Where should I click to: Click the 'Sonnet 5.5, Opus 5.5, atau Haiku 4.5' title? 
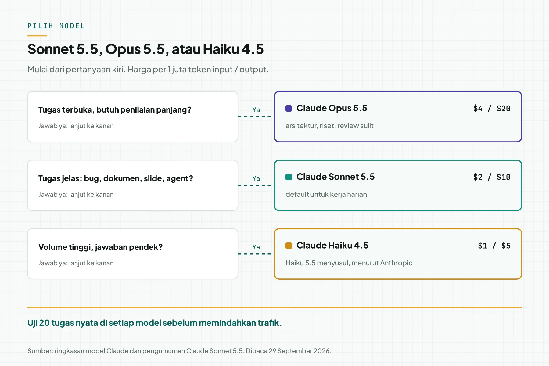tap(145, 49)
